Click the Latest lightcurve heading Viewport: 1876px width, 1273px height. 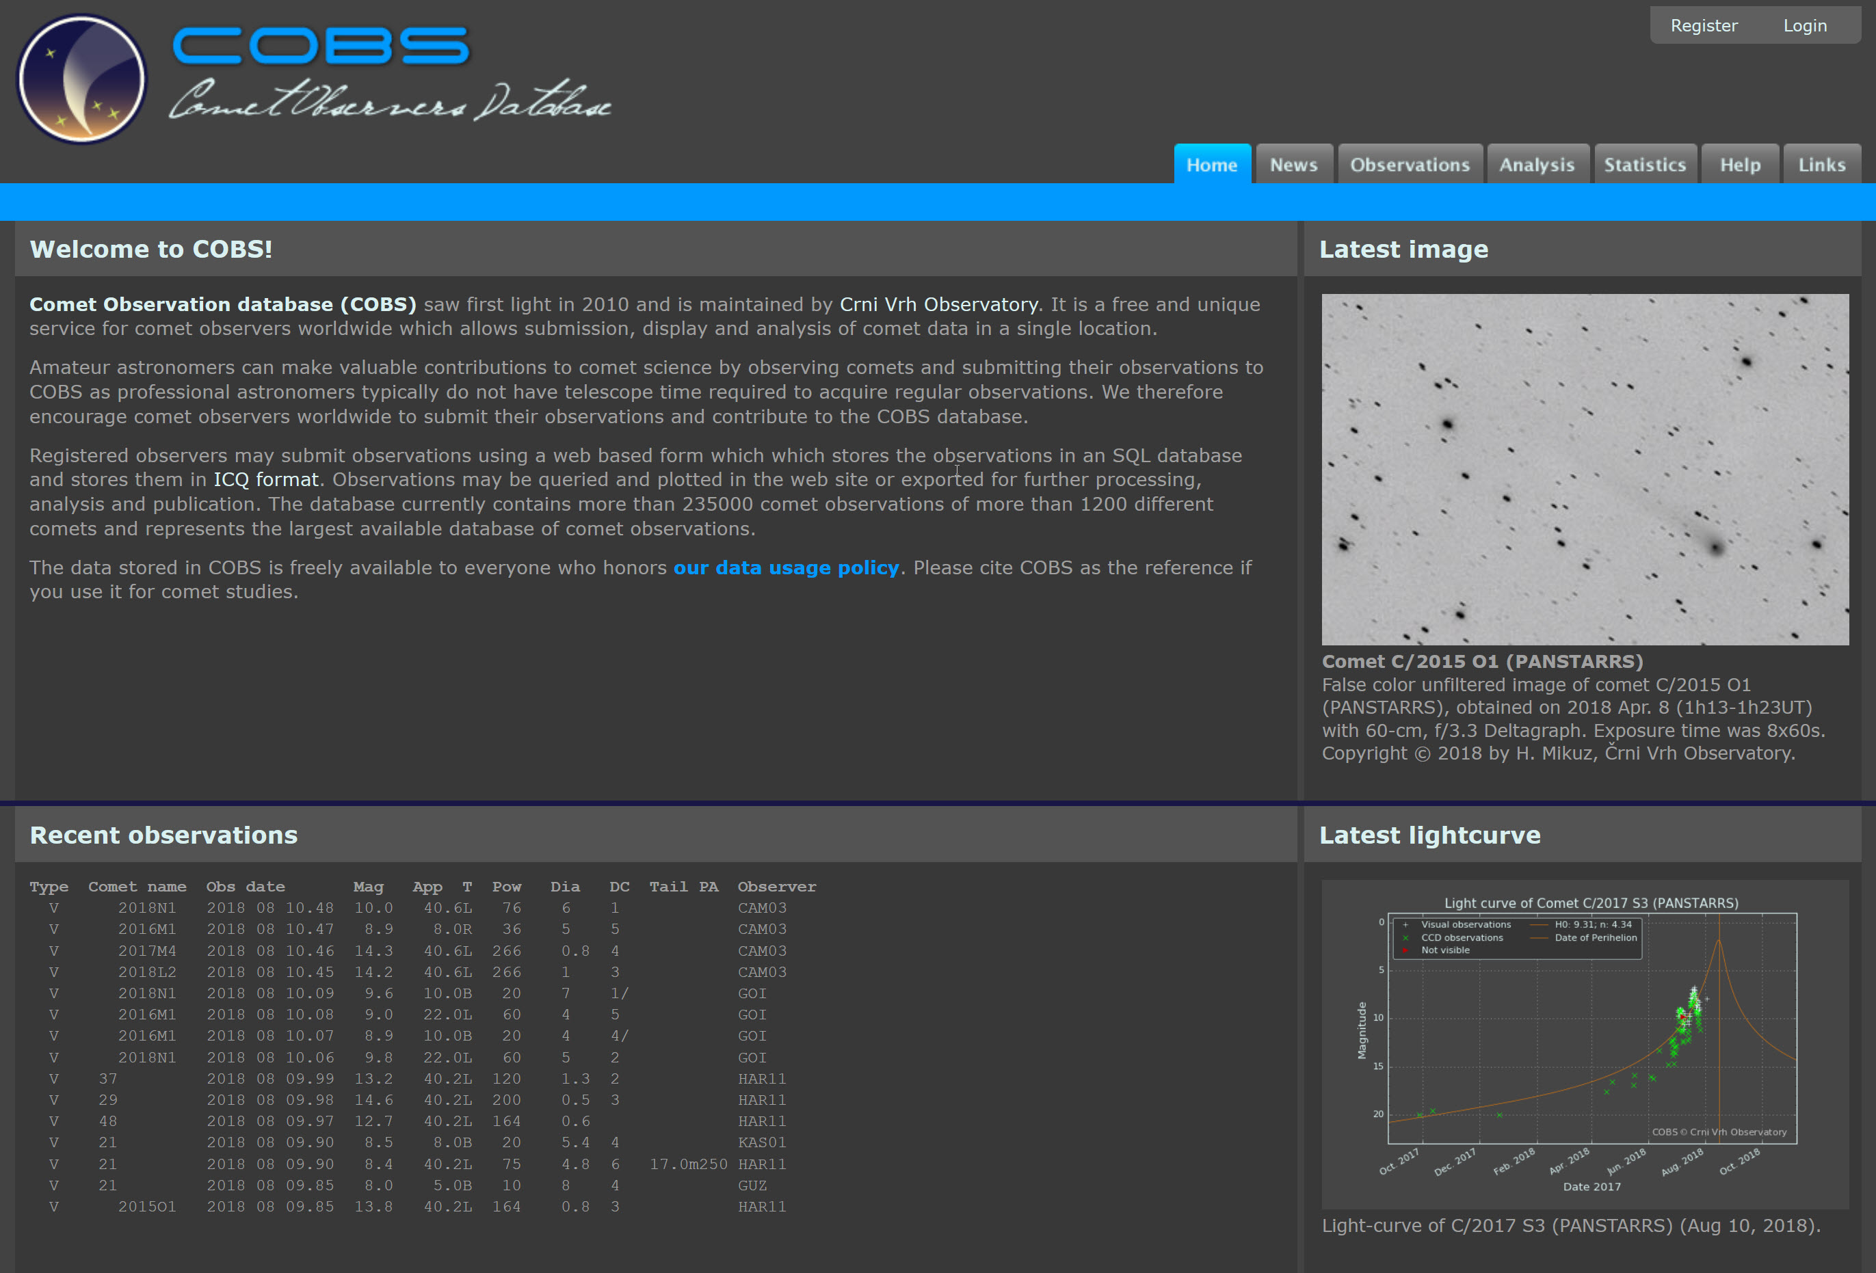1429,835
